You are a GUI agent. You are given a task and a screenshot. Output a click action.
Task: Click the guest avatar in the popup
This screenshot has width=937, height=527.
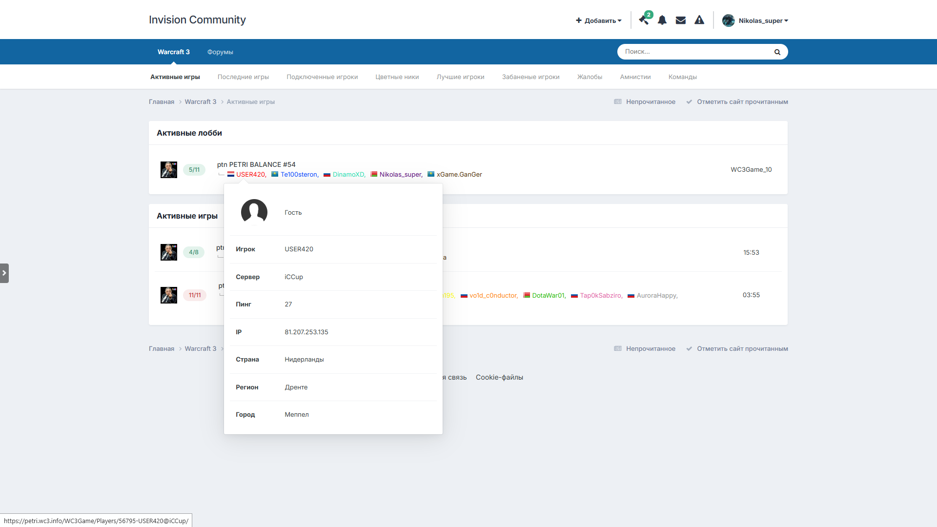254,212
